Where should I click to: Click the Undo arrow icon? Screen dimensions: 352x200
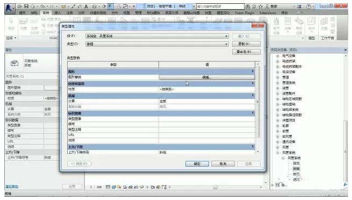[x=42, y=6]
